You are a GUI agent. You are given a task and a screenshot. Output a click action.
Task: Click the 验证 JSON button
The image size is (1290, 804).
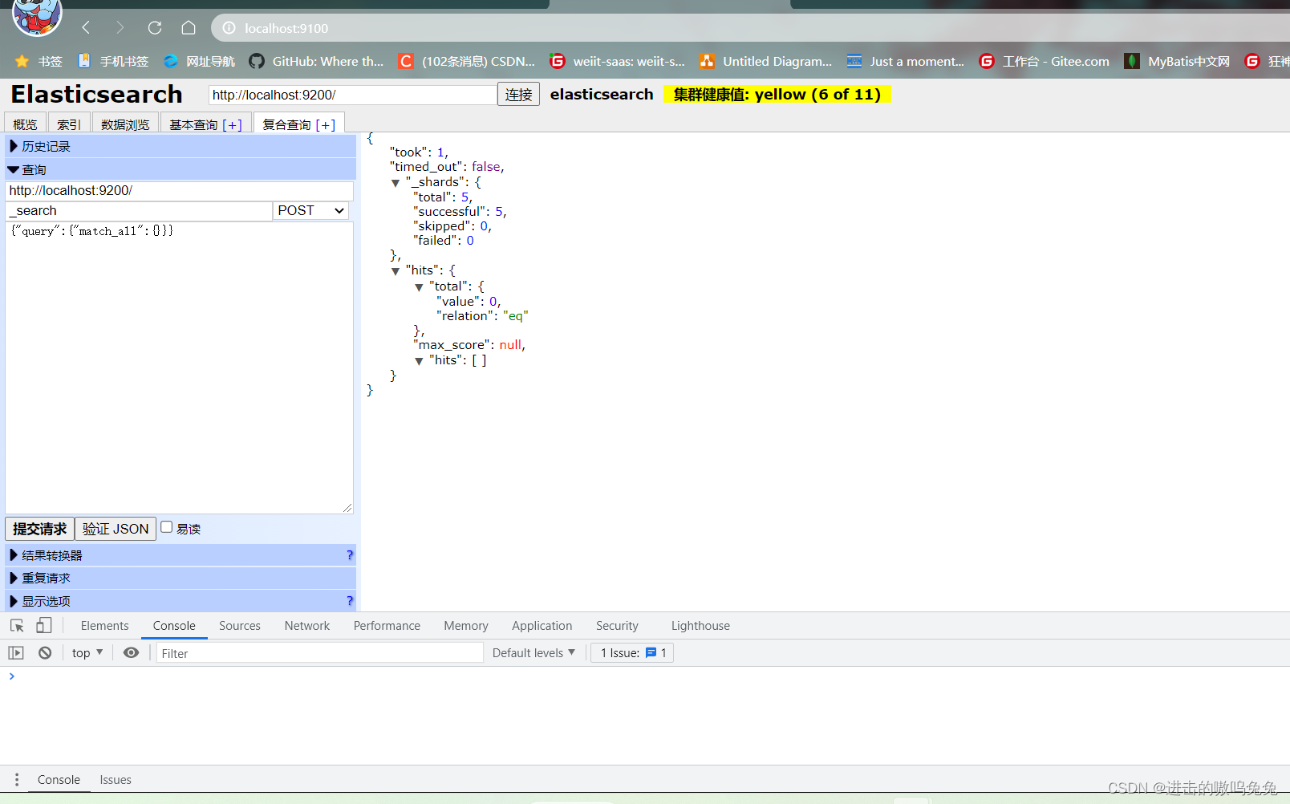click(x=116, y=529)
